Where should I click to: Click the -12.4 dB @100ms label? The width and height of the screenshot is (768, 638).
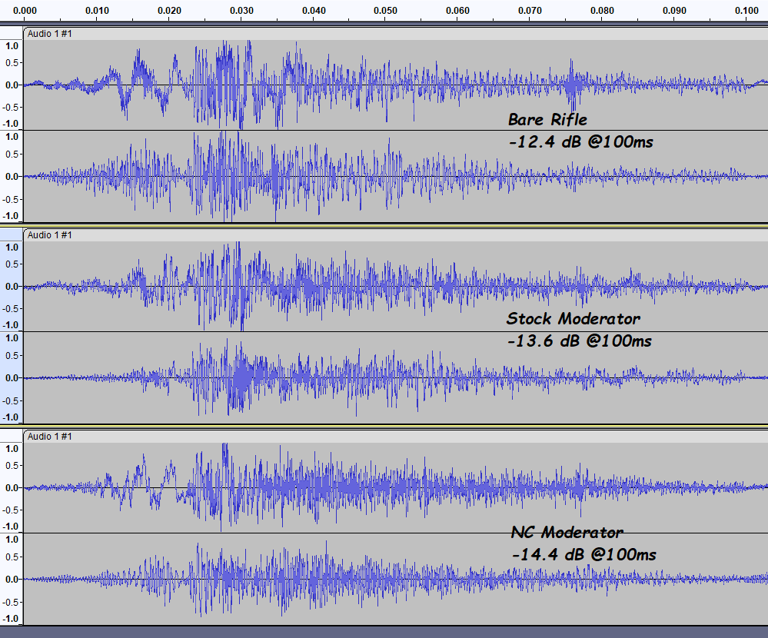click(581, 142)
